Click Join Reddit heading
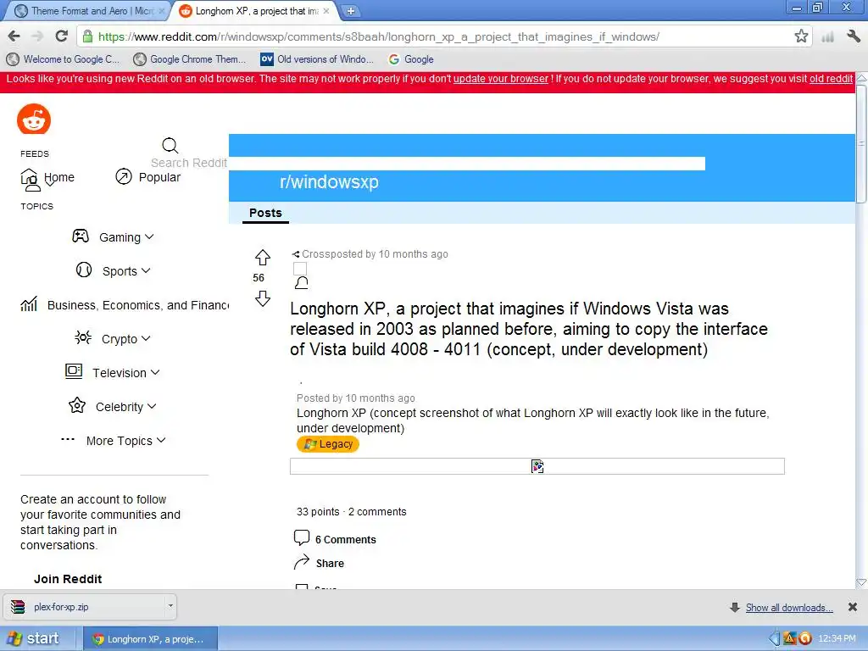The width and height of the screenshot is (868, 651). point(68,579)
